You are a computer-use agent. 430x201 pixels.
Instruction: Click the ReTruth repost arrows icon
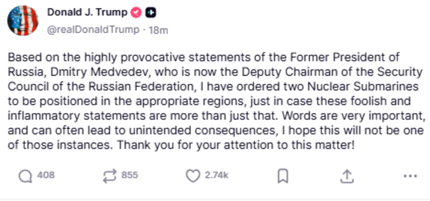coord(109,175)
